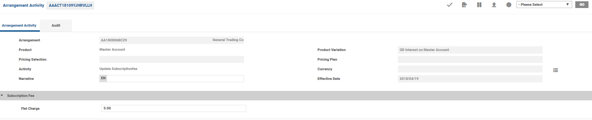Screen dimensions: 592x120
Task: Commit the deal using checkmark icon
Action: (x=450, y=5)
